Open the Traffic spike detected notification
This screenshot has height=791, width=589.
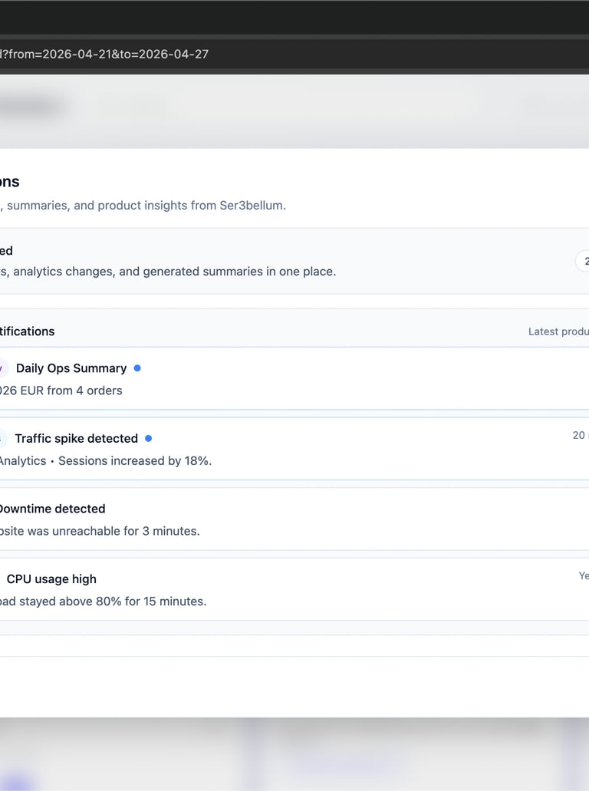pyautogui.click(x=77, y=439)
